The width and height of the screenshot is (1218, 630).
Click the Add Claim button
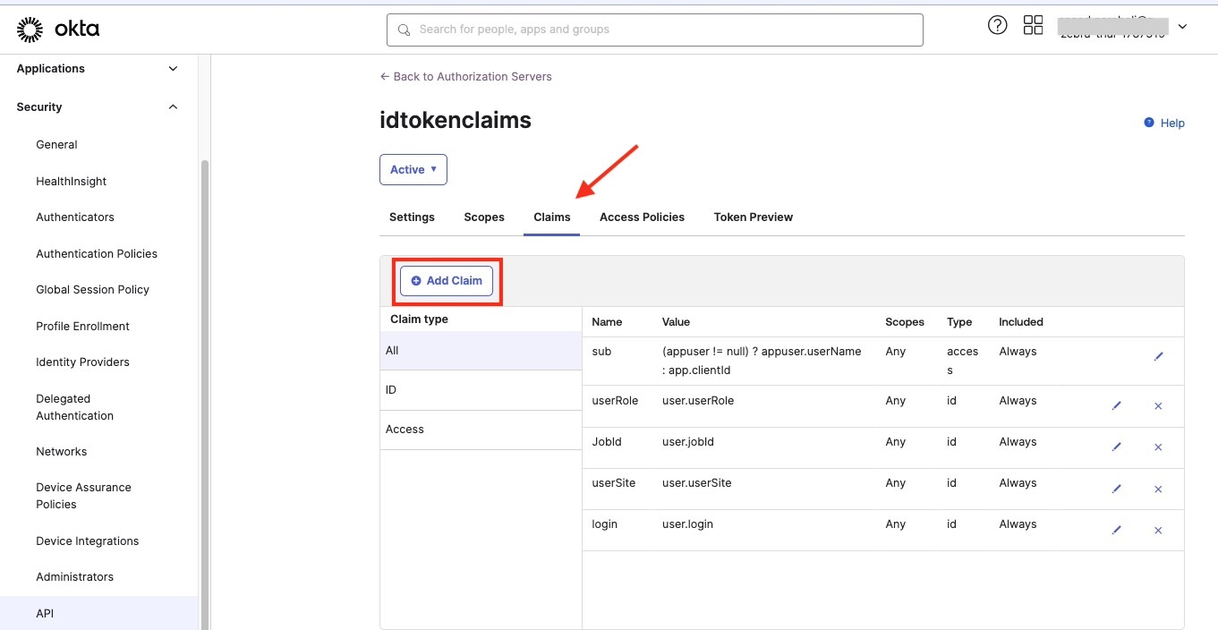click(x=447, y=281)
